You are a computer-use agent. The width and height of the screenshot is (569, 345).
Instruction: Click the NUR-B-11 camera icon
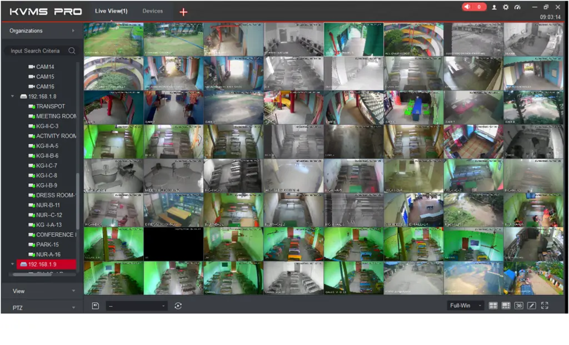(x=32, y=205)
